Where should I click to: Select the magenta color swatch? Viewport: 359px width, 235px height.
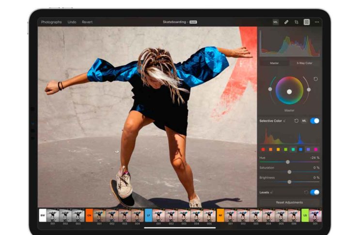[x=316, y=149]
